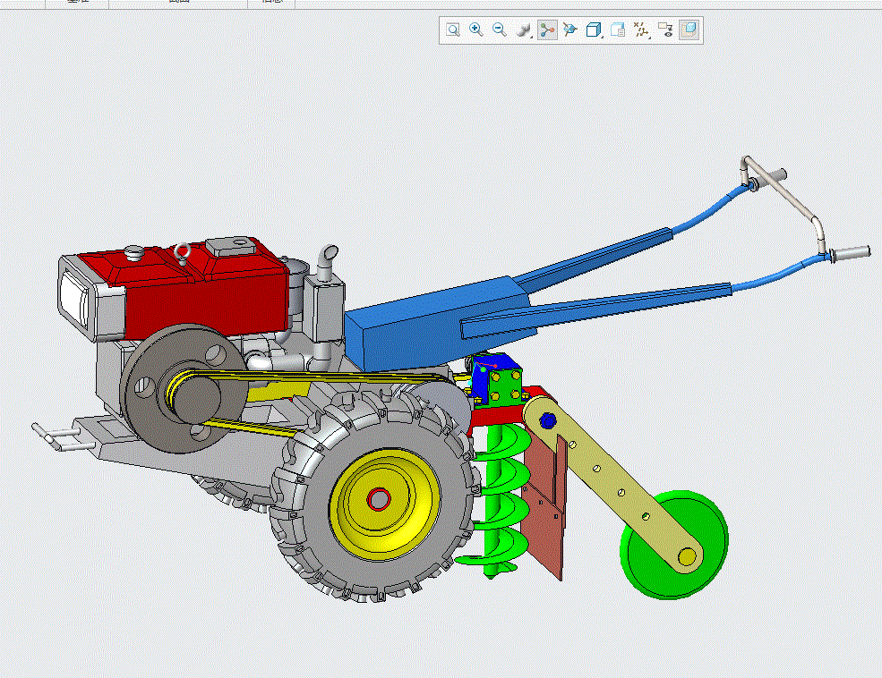Image resolution: width=882 pixels, height=678 pixels.
Task: Select the tan perforated support arm
Action: (613, 483)
